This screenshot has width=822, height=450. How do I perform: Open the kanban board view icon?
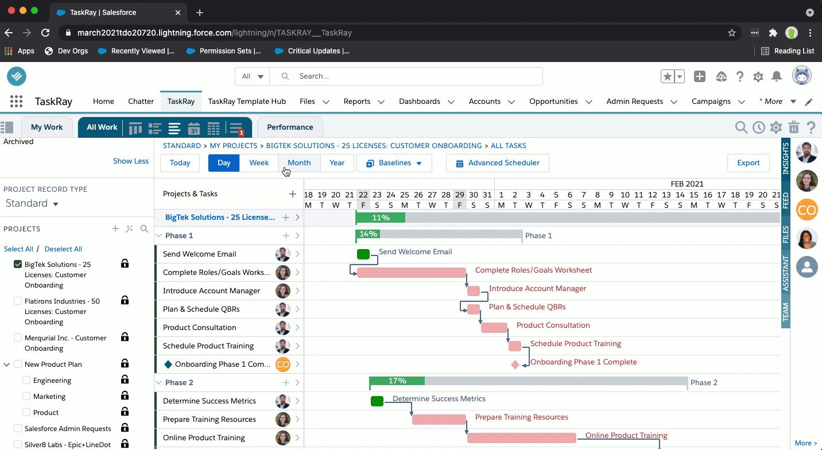[135, 128]
